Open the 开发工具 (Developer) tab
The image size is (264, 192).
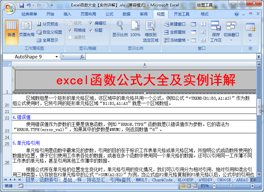(x=181, y=14)
